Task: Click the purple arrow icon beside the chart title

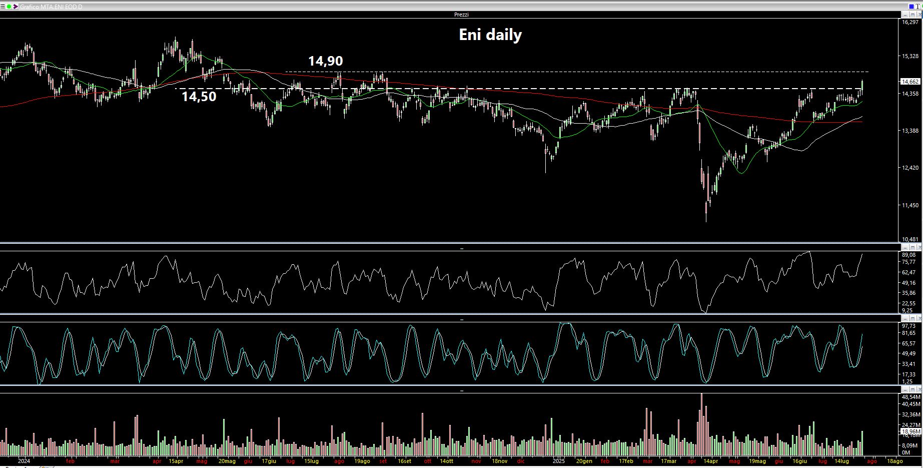Action: tap(16, 7)
